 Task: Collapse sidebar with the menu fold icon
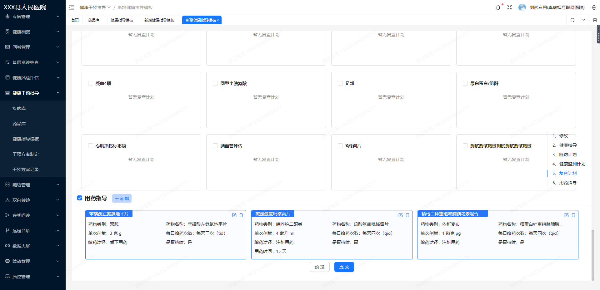[72, 7]
